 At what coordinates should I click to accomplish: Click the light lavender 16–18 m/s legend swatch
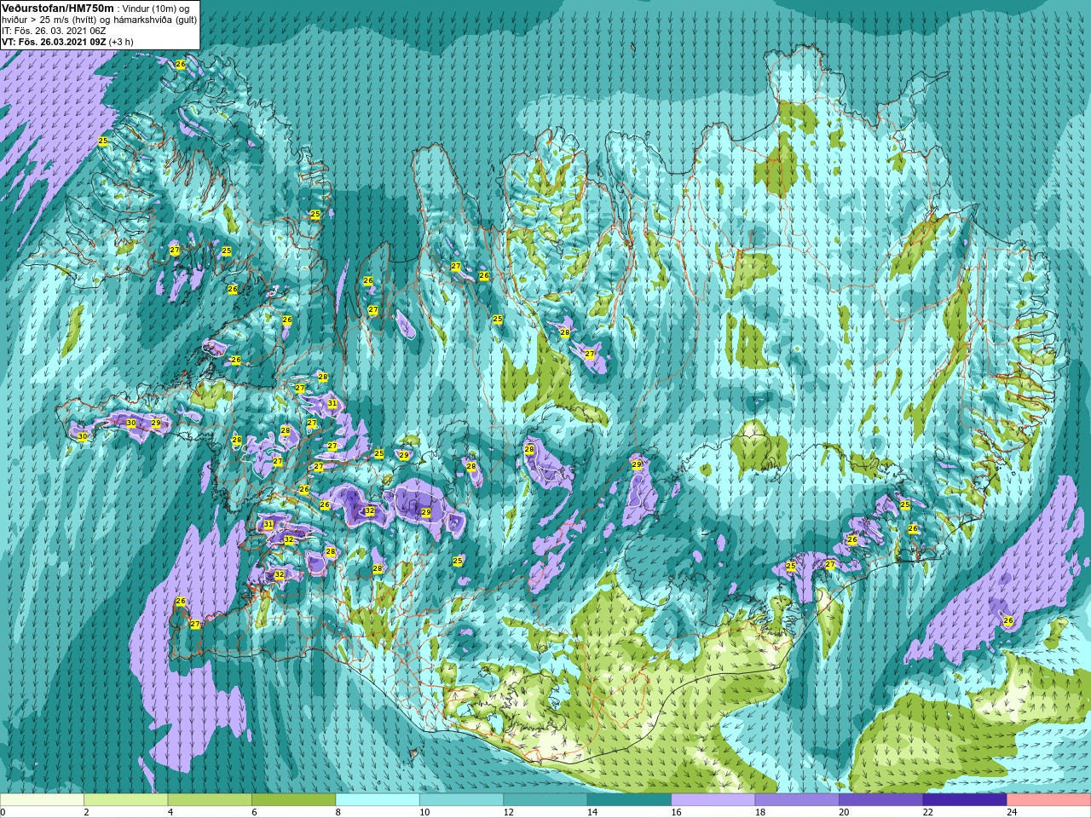click(713, 800)
